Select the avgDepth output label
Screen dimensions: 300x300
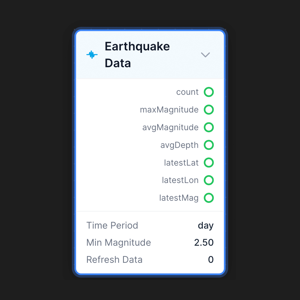click(x=179, y=145)
